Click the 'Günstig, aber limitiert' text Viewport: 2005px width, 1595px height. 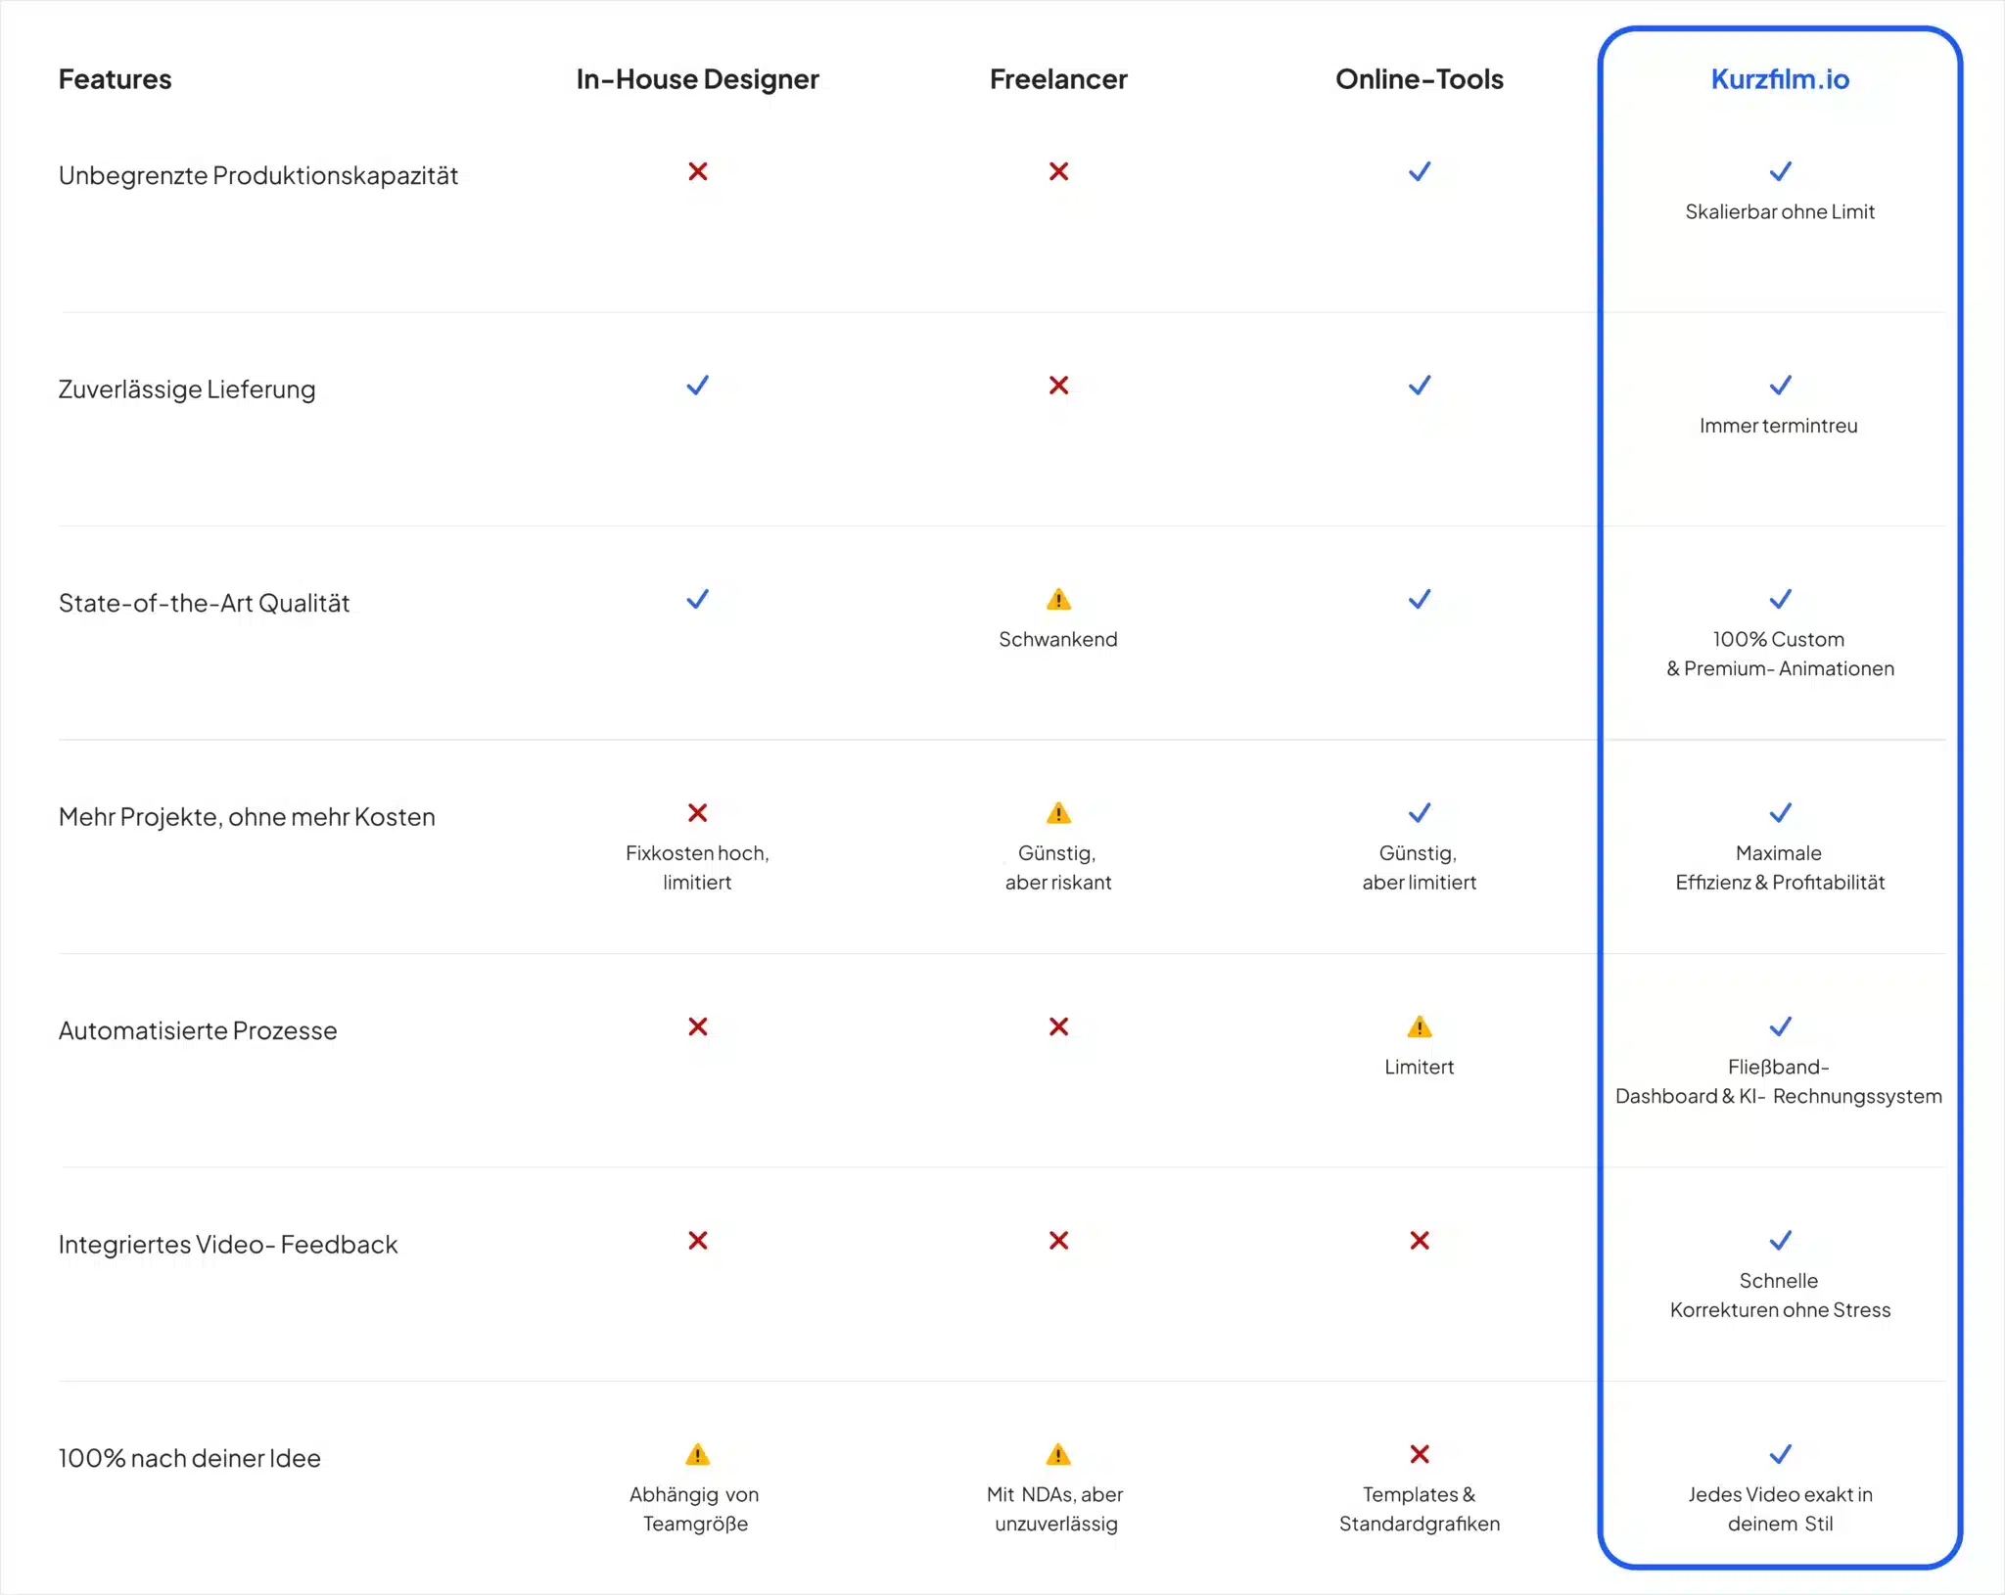point(1420,868)
